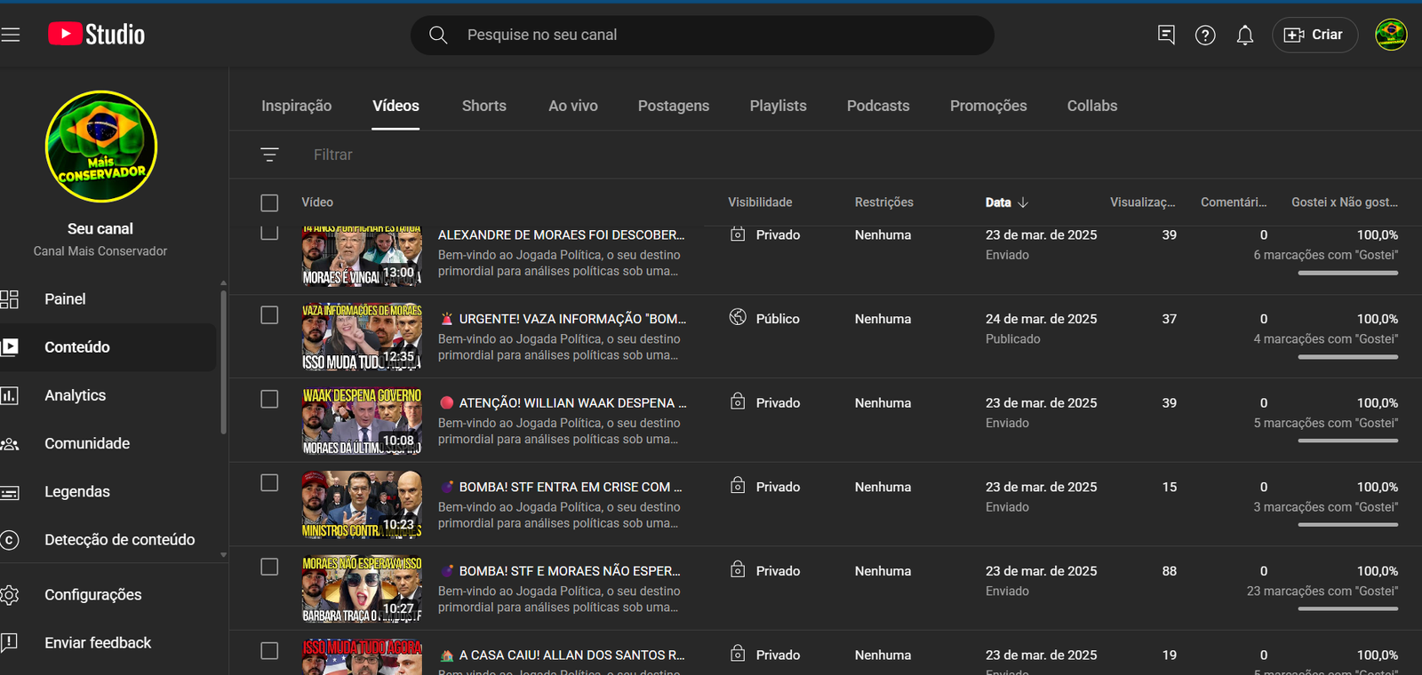Select checkbox for URGENTE VAZA INFORMAÇÃO video
The width and height of the screenshot is (1422, 675).
(x=269, y=315)
